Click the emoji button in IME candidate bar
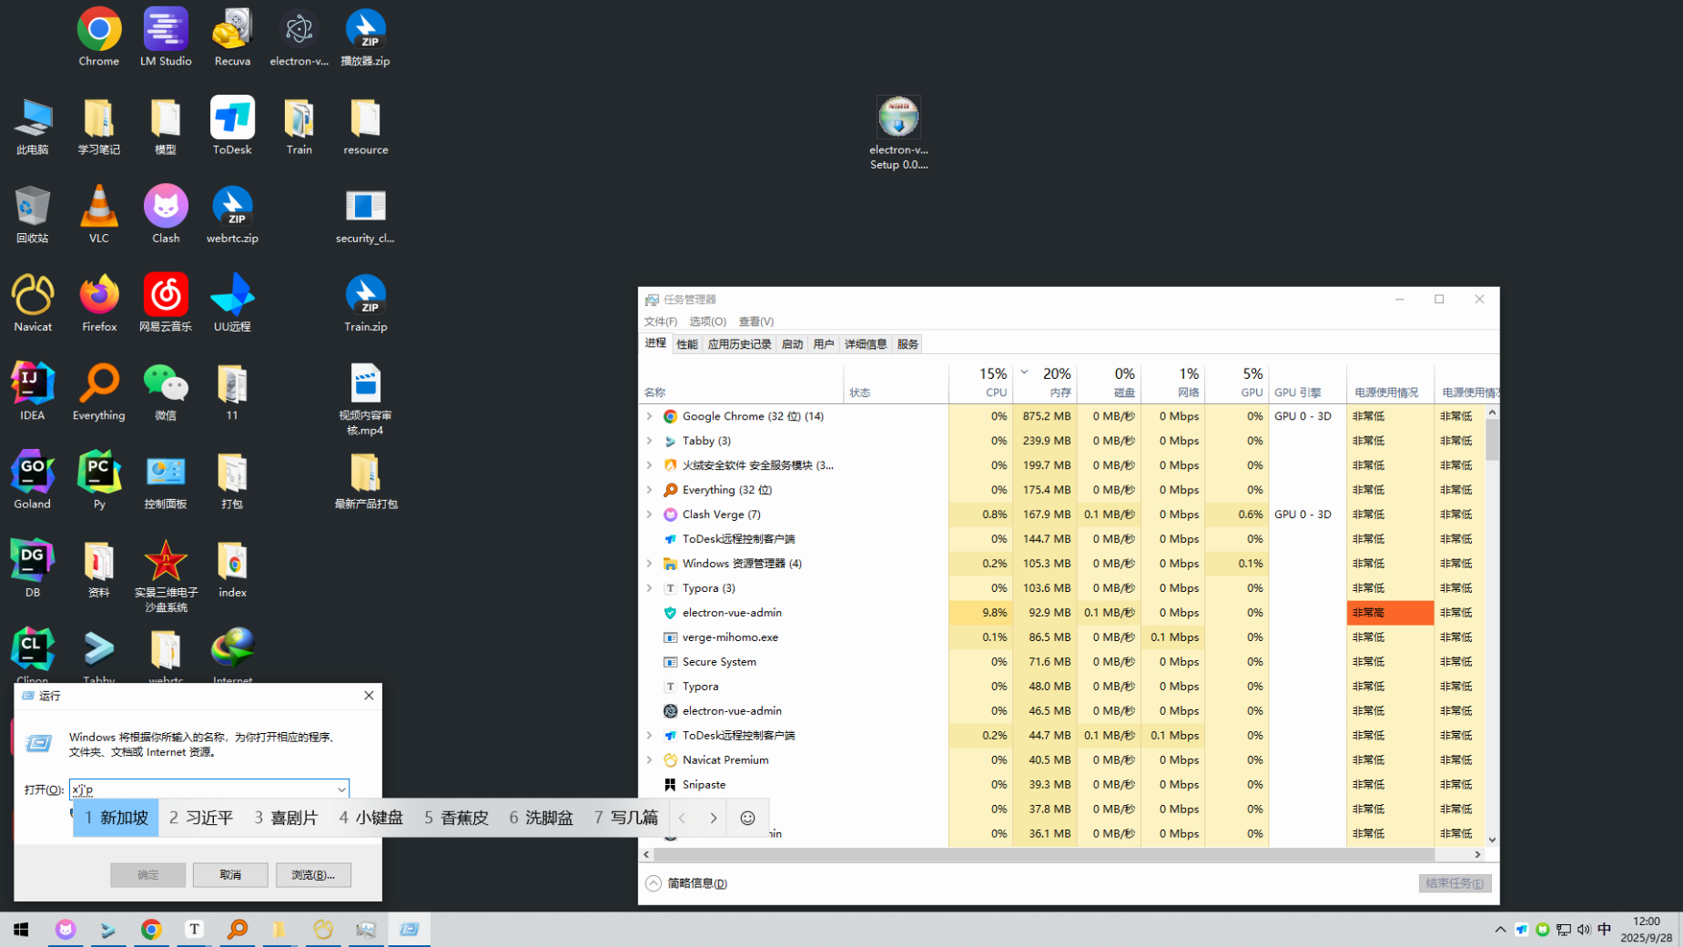The width and height of the screenshot is (1683, 947). tap(747, 818)
